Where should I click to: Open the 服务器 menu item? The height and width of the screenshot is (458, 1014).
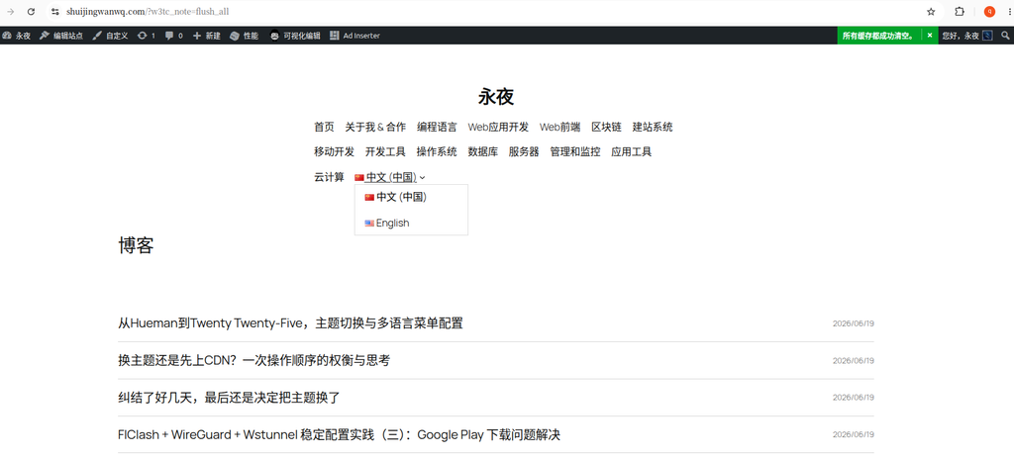pos(524,151)
